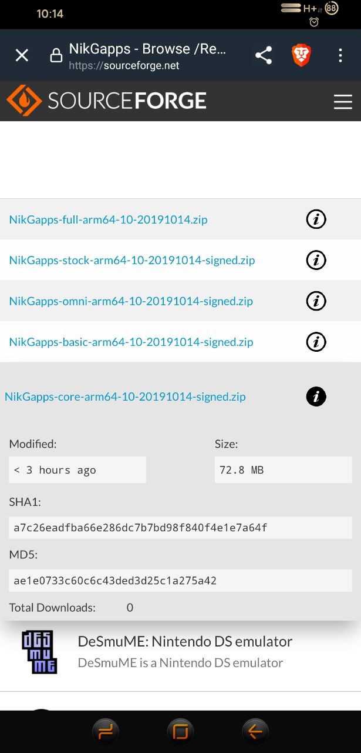Open the SourceForge hamburger menu
Viewport: 361px width, 753px height.
[x=343, y=101]
